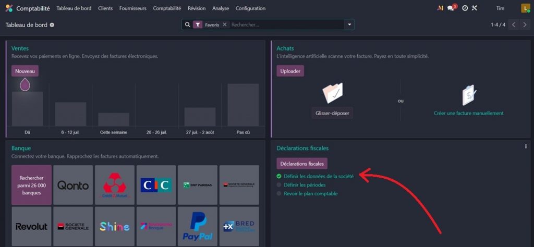Click the Banque card title
The height and width of the screenshot is (247, 534).
pyautogui.click(x=21, y=149)
